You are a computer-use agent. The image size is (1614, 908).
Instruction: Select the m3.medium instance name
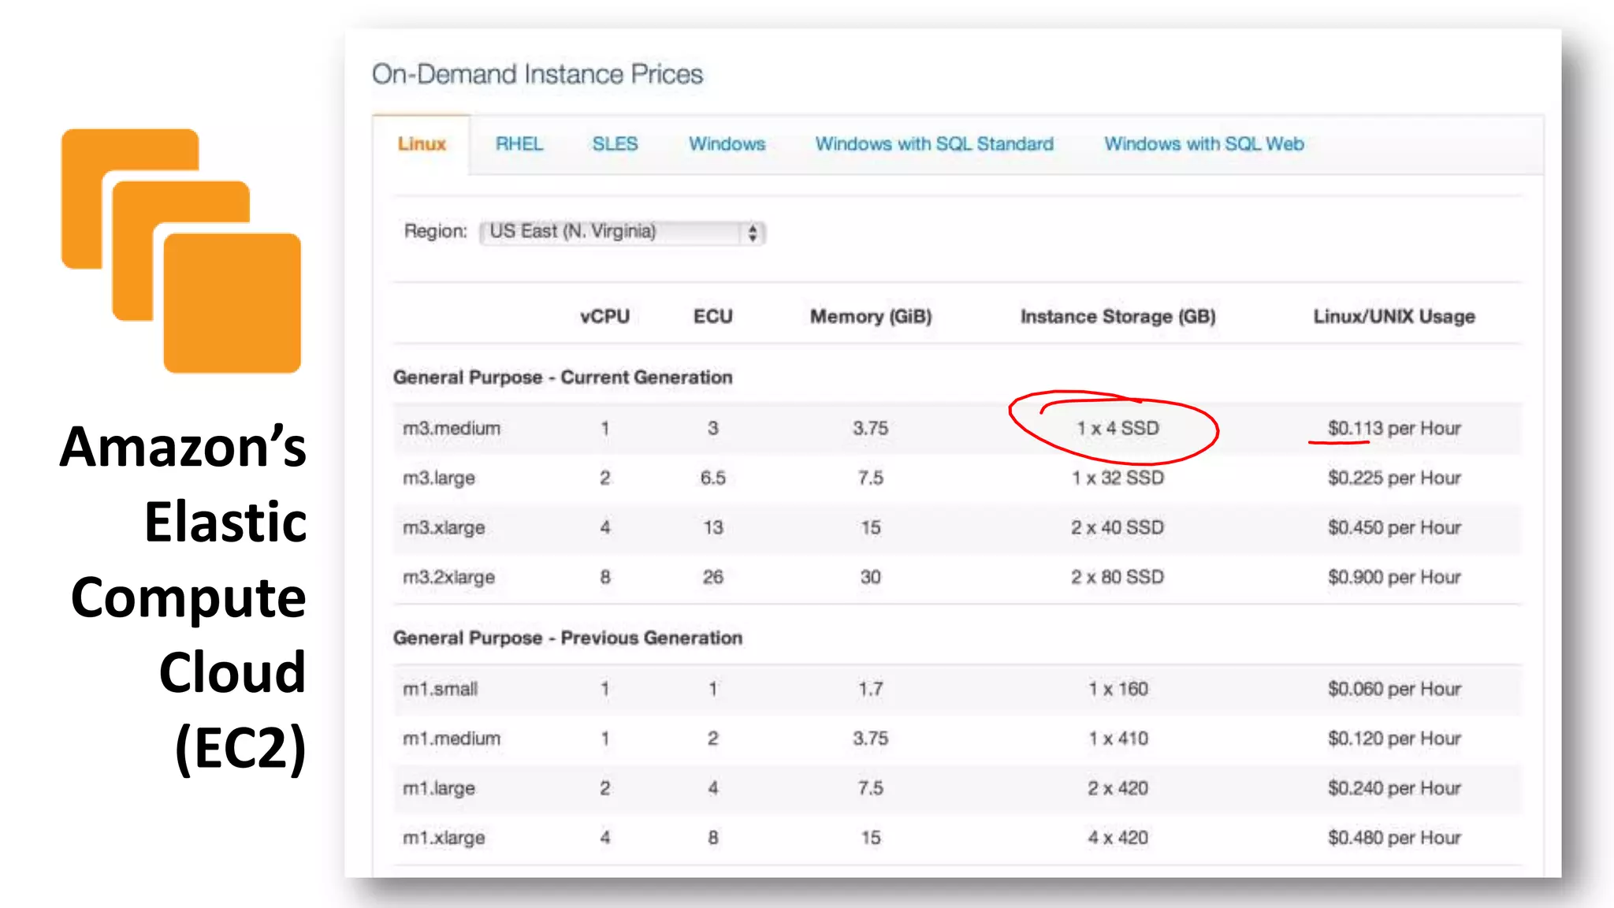[x=452, y=429]
